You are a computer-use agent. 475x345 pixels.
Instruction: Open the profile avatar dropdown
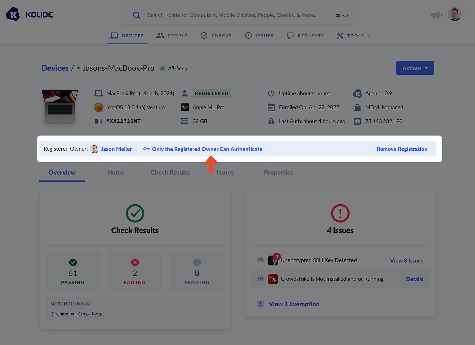pos(454,14)
